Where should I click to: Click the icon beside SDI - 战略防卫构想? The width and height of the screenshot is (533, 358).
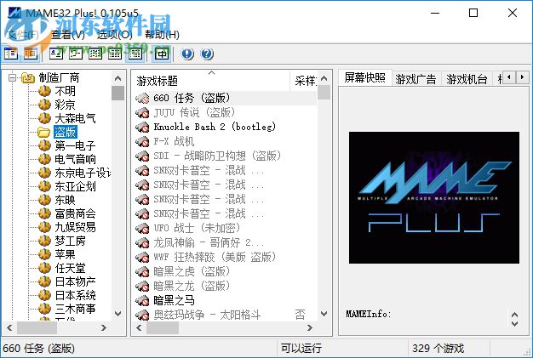[x=142, y=156]
